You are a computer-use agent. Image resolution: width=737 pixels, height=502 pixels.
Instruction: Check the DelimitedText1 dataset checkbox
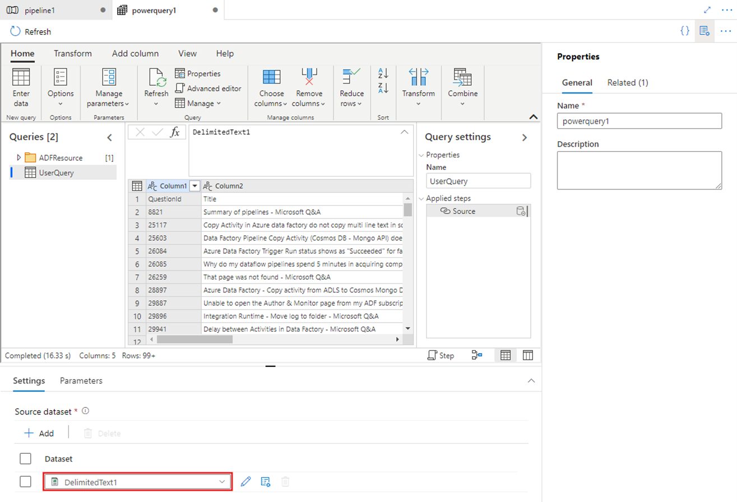click(x=25, y=481)
